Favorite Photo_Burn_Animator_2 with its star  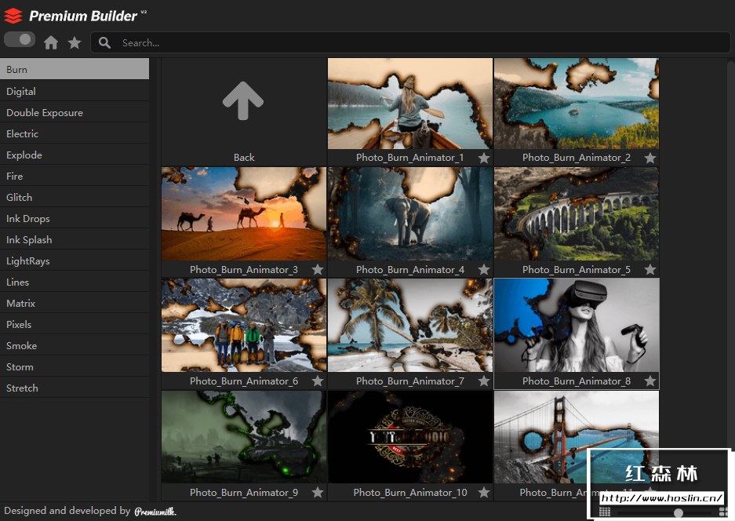coord(649,158)
